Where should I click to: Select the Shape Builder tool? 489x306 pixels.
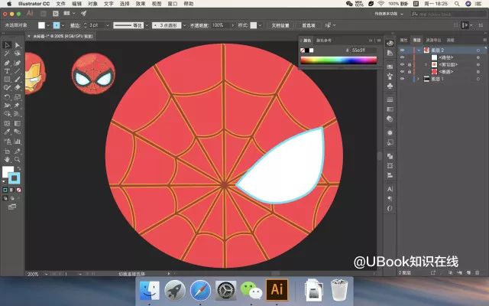click(7, 114)
